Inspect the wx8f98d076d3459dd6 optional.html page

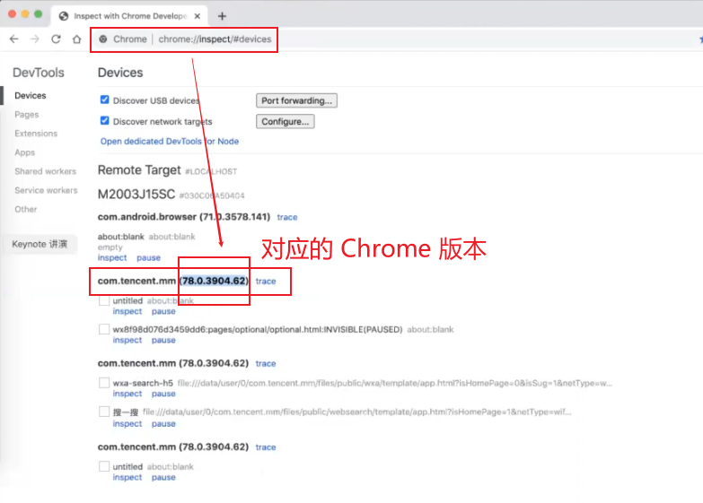pos(127,340)
